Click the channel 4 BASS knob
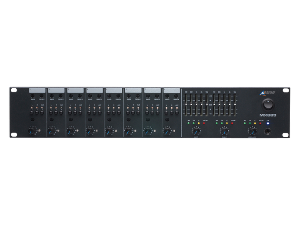 tap(90, 96)
